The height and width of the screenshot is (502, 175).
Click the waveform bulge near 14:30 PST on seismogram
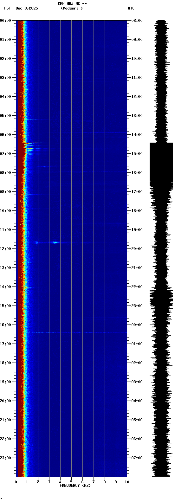tap(161, 298)
